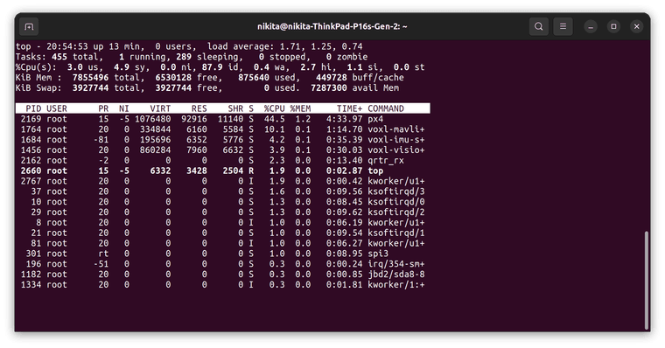
Task: Click the ksoftirqd/2 process name
Action: coord(396,212)
